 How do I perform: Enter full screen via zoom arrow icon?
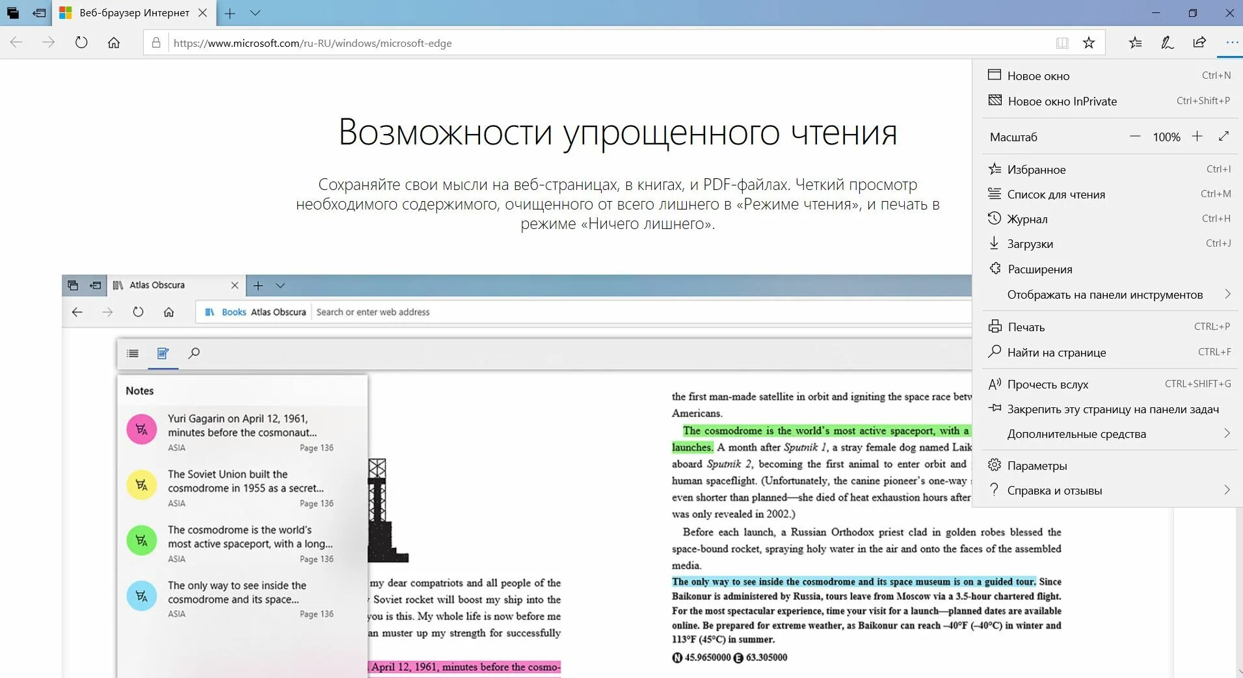[x=1223, y=136]
